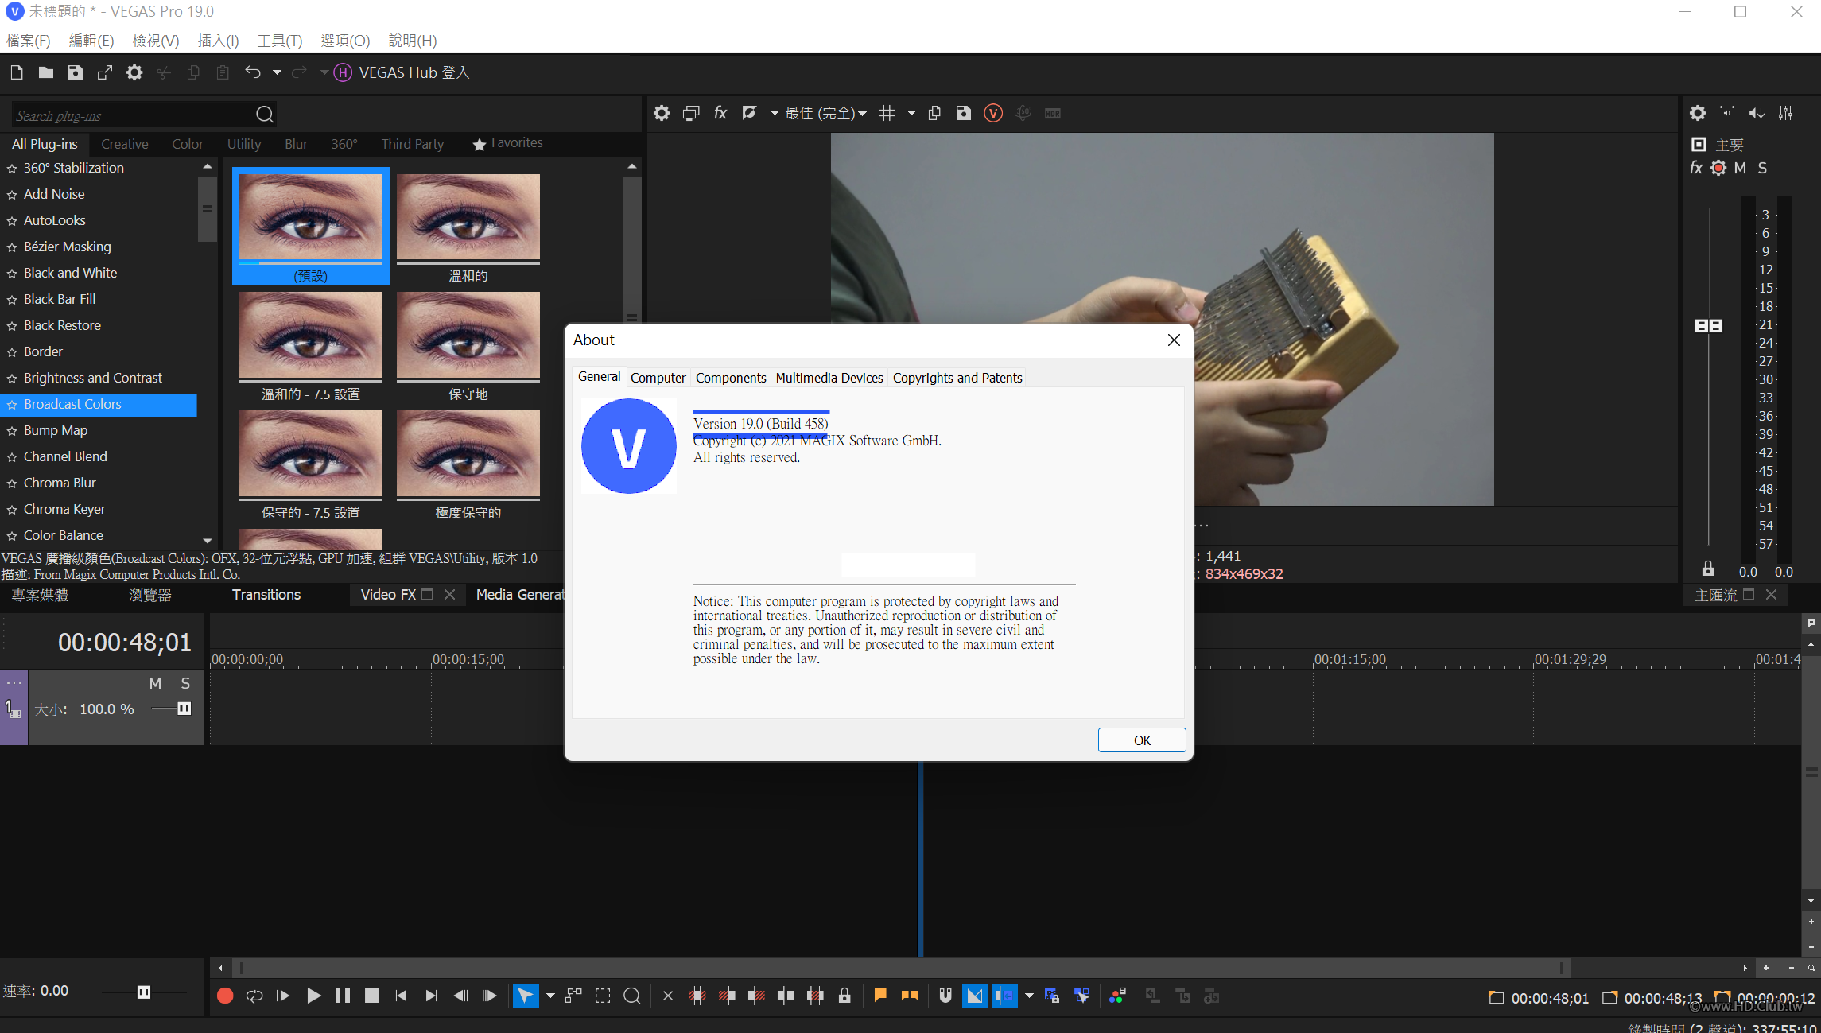Click OK in the About dialog
This screenshot has height=1033, width=1821.
click(x=1142, y=740)
